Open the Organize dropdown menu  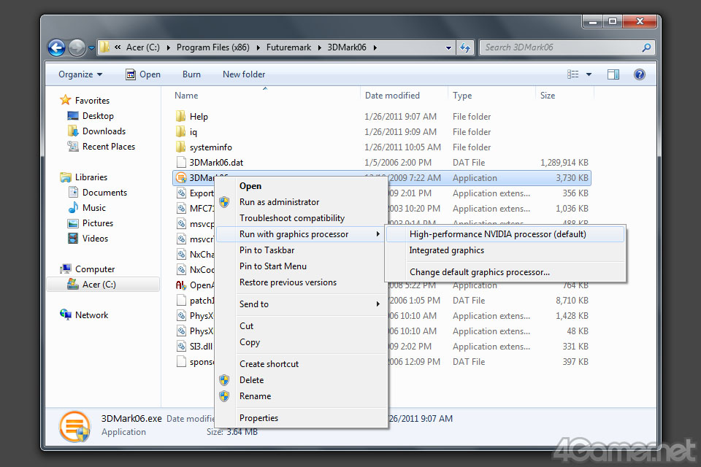coord(80,74)
